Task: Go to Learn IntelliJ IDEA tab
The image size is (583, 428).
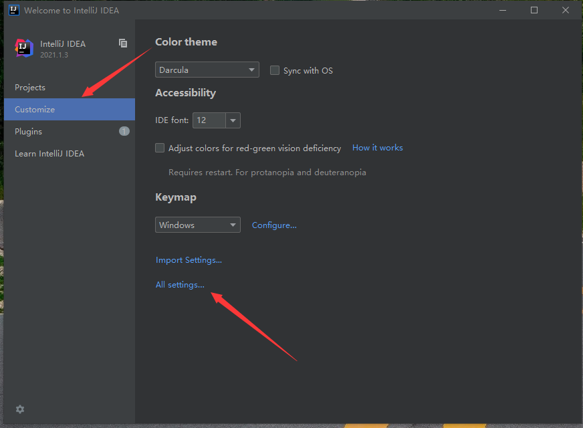Action: pyautogui.click(x=70, y=154)
